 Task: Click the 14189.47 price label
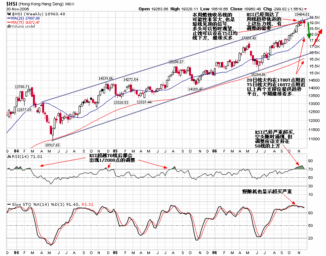(196, 89)
